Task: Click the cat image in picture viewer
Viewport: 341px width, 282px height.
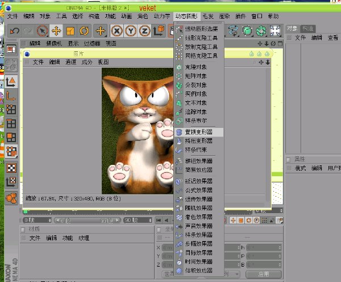Action: 138,131
